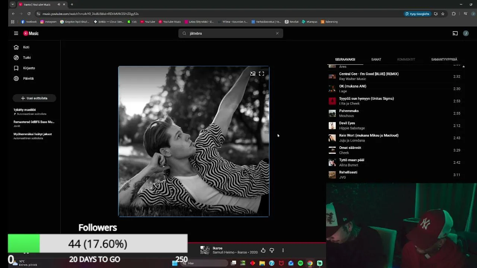The height and width of the screenshot is (268, 477).
Task: Reload the browser page
Action: click(29, 14)
